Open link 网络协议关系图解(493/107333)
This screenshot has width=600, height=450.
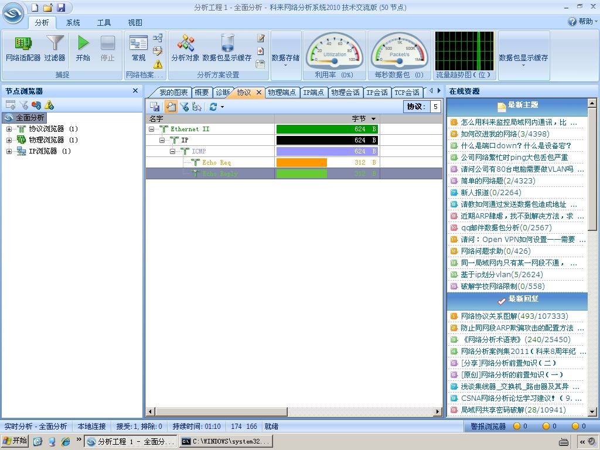point(514,316)
